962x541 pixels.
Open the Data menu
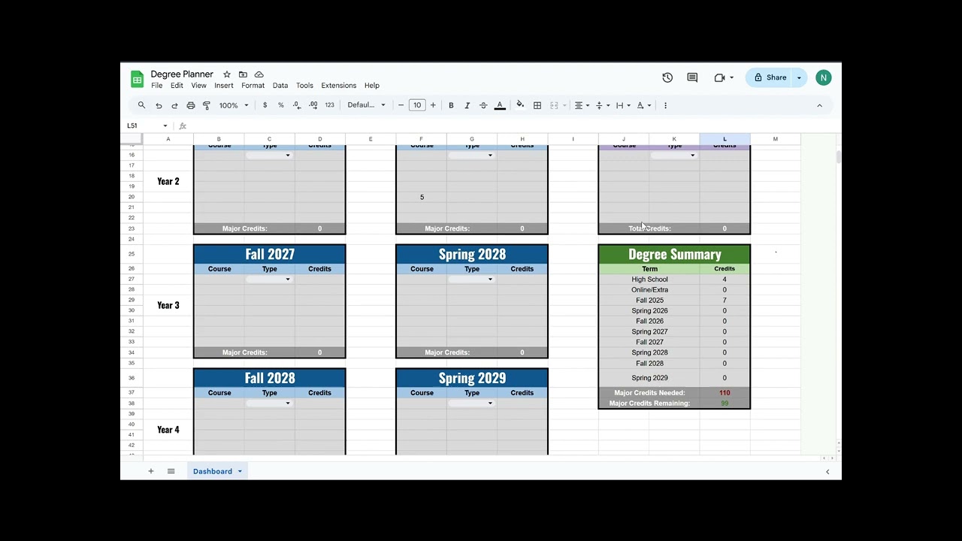[280, 86]
